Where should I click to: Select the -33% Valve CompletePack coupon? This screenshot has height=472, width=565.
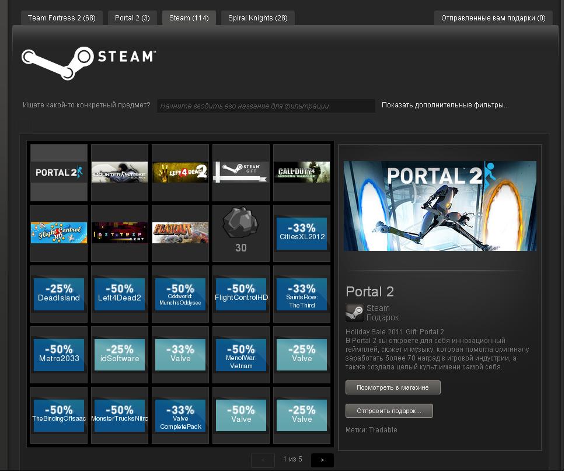[180, 415]
